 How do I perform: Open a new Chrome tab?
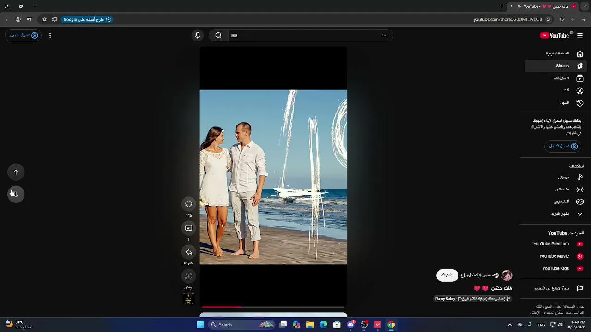coord(501,6)
